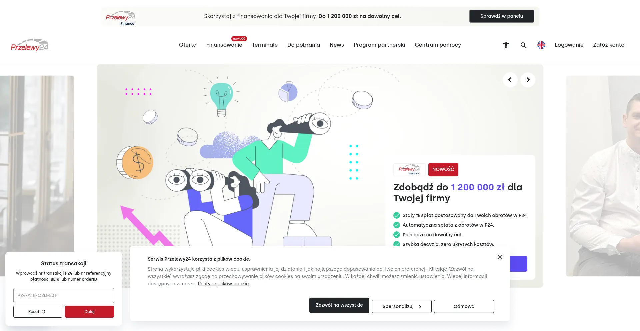640x331 pixels.
Task: Click Sprawdź w panelu banner button
Action: (x=502, y=16)
